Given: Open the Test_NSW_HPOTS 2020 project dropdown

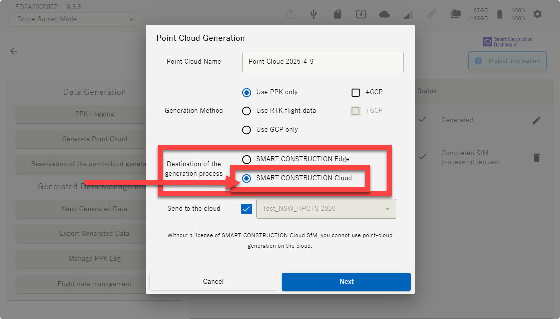Looking at the screenshot, I should [x=326, y=209].
